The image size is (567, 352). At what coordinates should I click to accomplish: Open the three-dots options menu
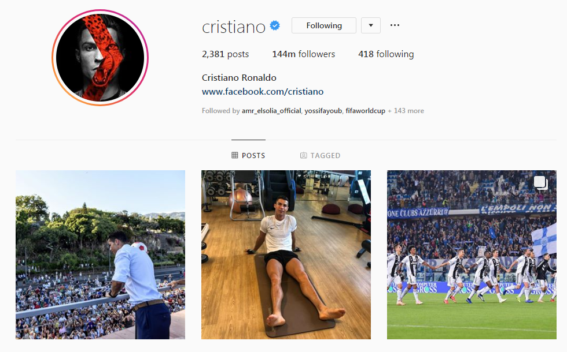[x=395, y=25]
